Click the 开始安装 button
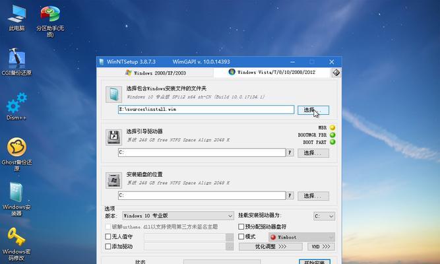The width and height of the screenshot is (440, 264). 315,262
